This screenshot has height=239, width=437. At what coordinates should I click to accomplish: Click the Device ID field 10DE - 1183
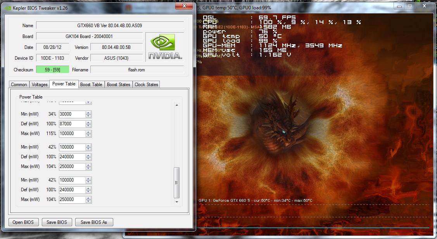(52, 58)
